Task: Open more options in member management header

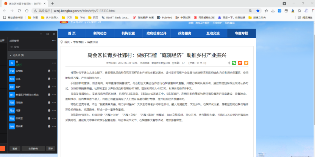Action: coord(54,41)
